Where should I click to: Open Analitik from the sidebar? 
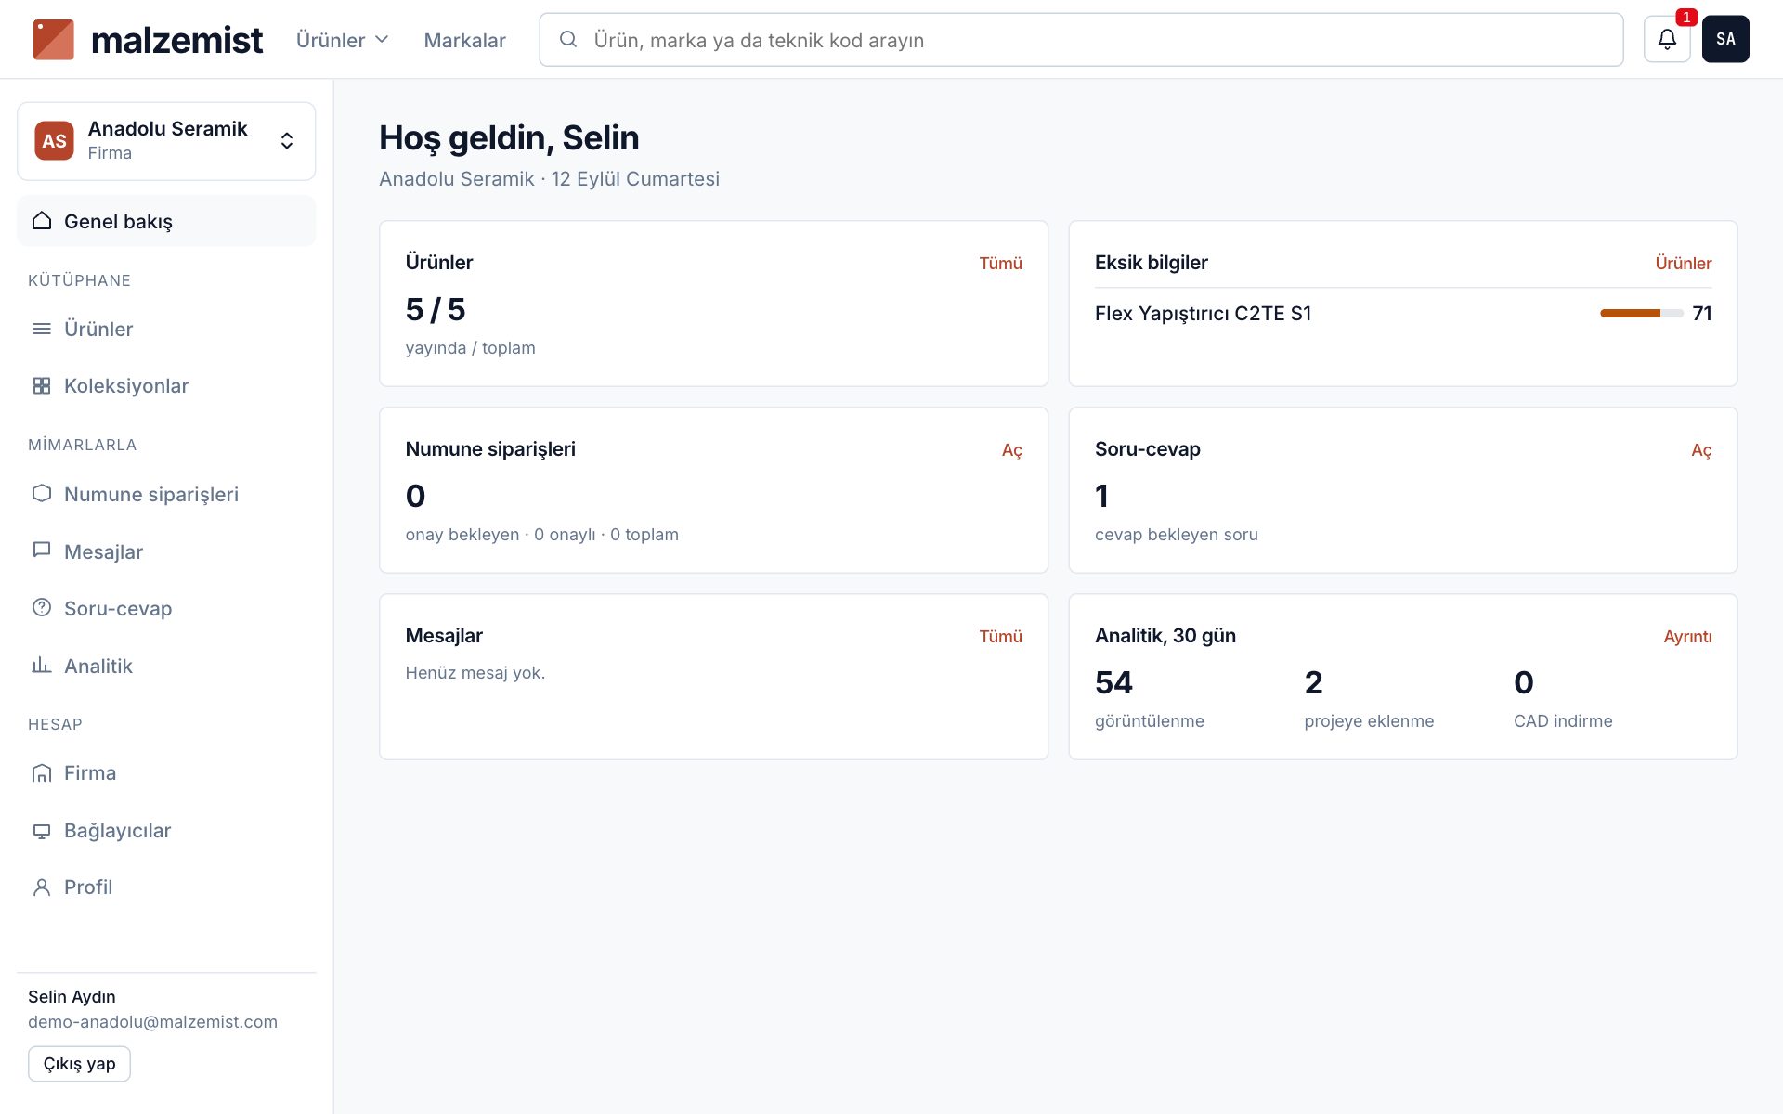pos(166,666)
